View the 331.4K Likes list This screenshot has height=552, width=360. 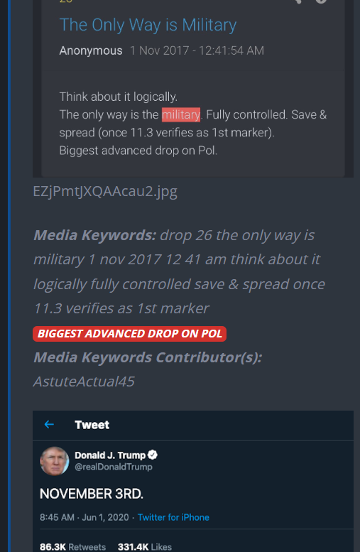click(x=145, y=547)
